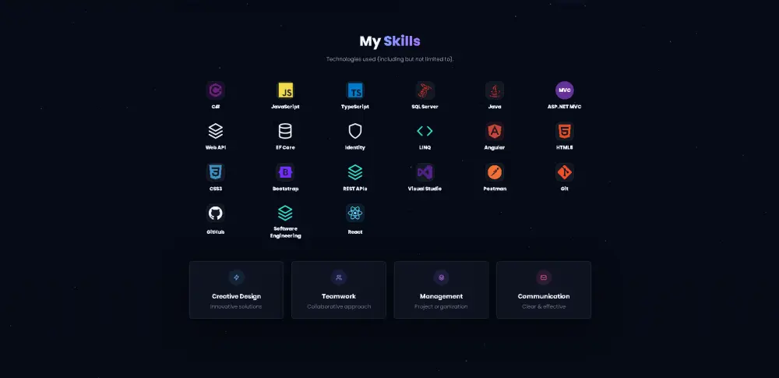The height and width of the screenshot is (378, 779).
Task: Select the JavaScript JS icon
Action: coord(285,90)
